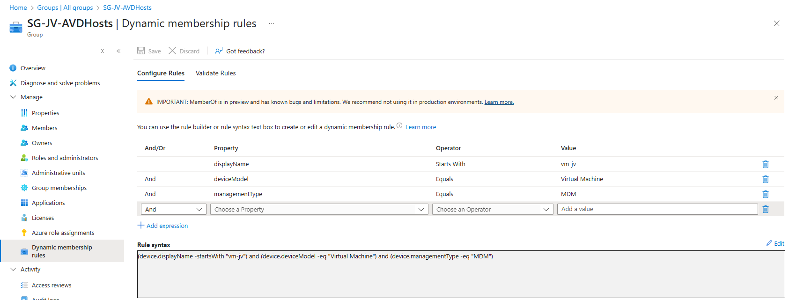Open the Learn more link in warning banner
The image size is (789, 300).
[x=499, y=102]
